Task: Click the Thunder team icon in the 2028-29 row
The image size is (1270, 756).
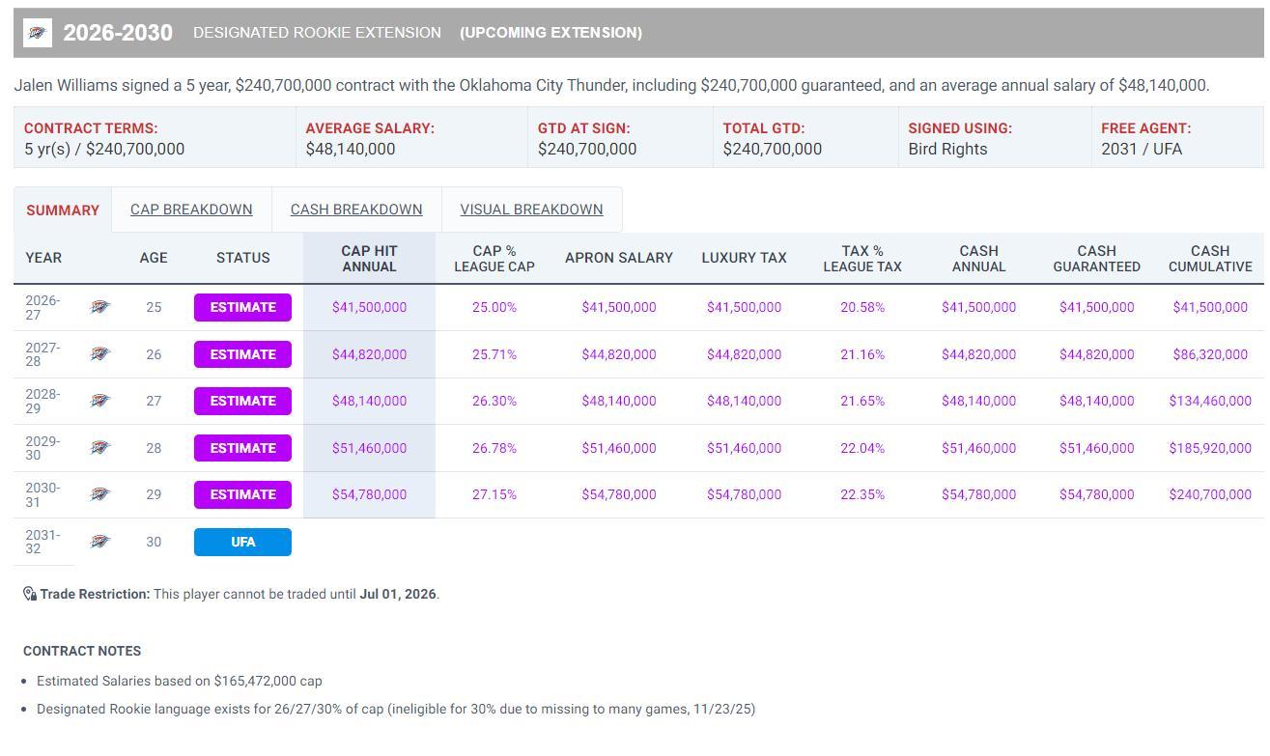Action: (100, 401)
